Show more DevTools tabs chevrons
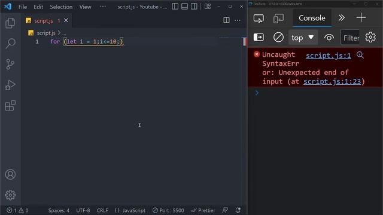Image resolution: width=383 pixels, height=215 pixels. tap(341, 18)
